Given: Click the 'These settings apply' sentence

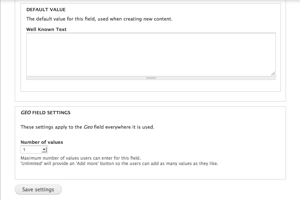Looking at the screenshot, I should click(87, 127).
